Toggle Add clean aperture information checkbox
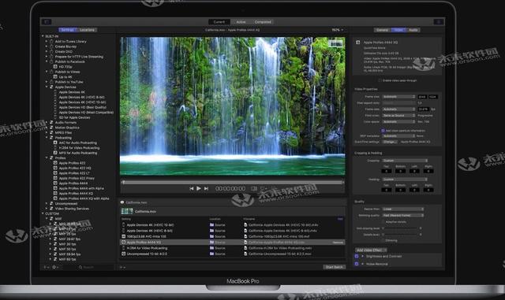This screenshot has width=505, height=300. [383, 131]
